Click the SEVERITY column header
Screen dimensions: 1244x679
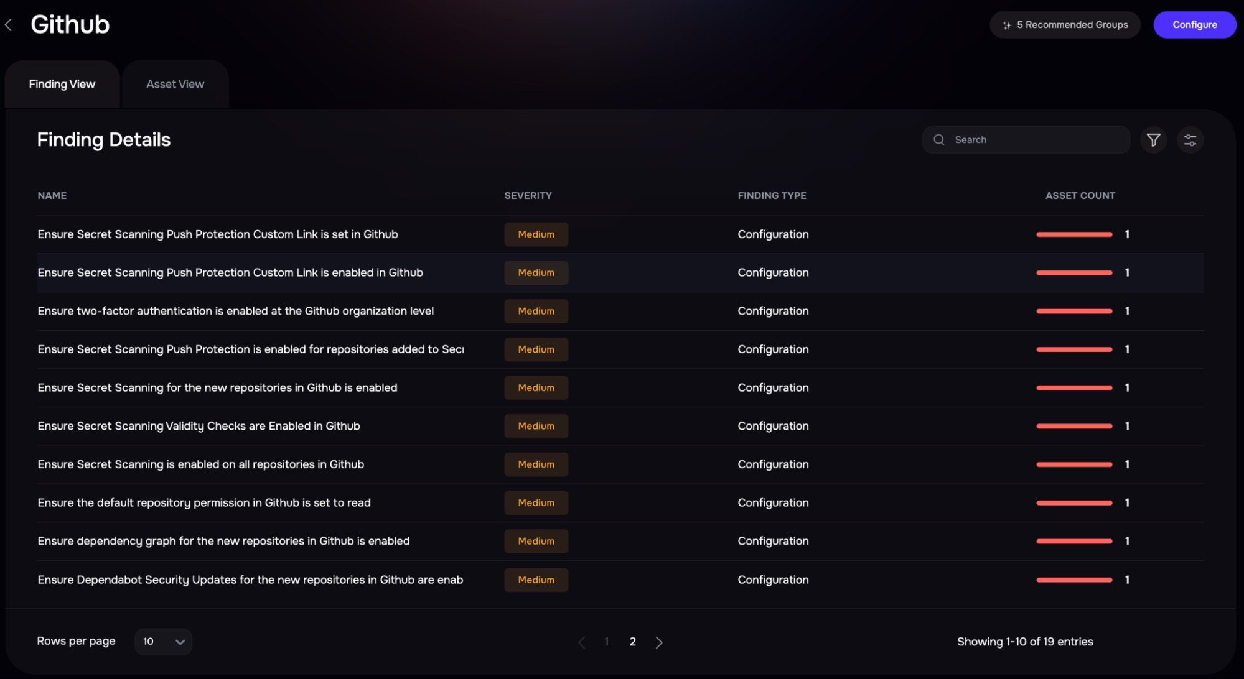(528, 195)
